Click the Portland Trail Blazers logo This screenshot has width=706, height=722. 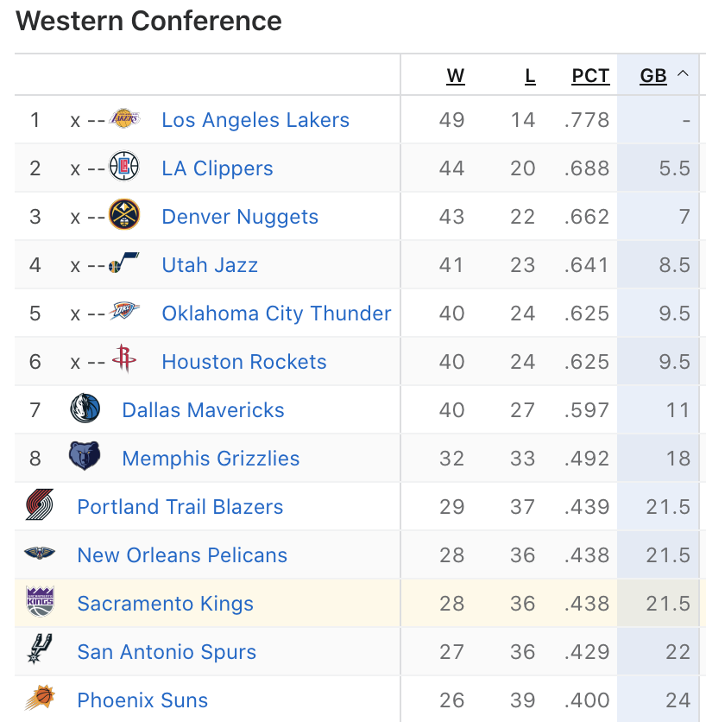coord(40,505)
